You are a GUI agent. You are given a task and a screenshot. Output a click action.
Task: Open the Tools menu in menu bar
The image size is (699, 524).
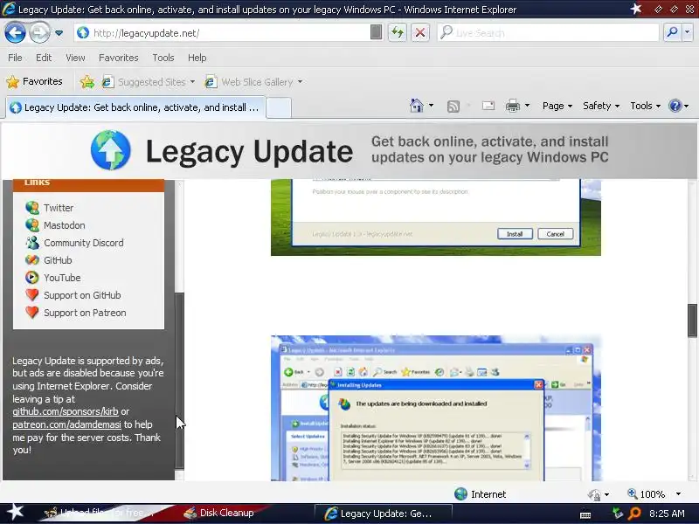click(163, 58)
